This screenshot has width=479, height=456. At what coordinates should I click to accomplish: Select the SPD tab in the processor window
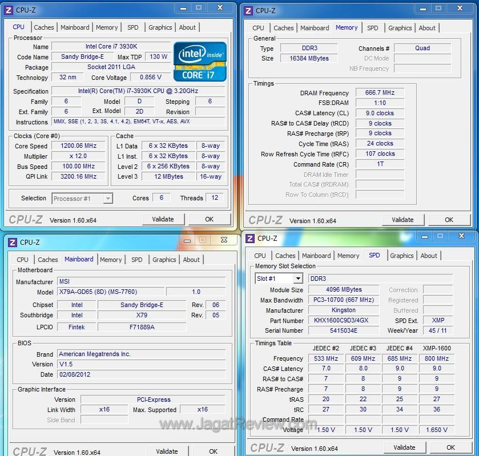coord(132,27)
